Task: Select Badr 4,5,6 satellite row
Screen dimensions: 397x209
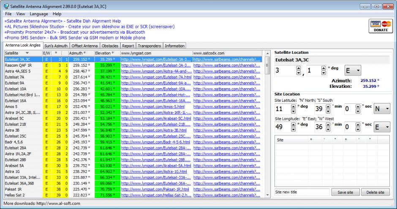Action: [133, 142]
